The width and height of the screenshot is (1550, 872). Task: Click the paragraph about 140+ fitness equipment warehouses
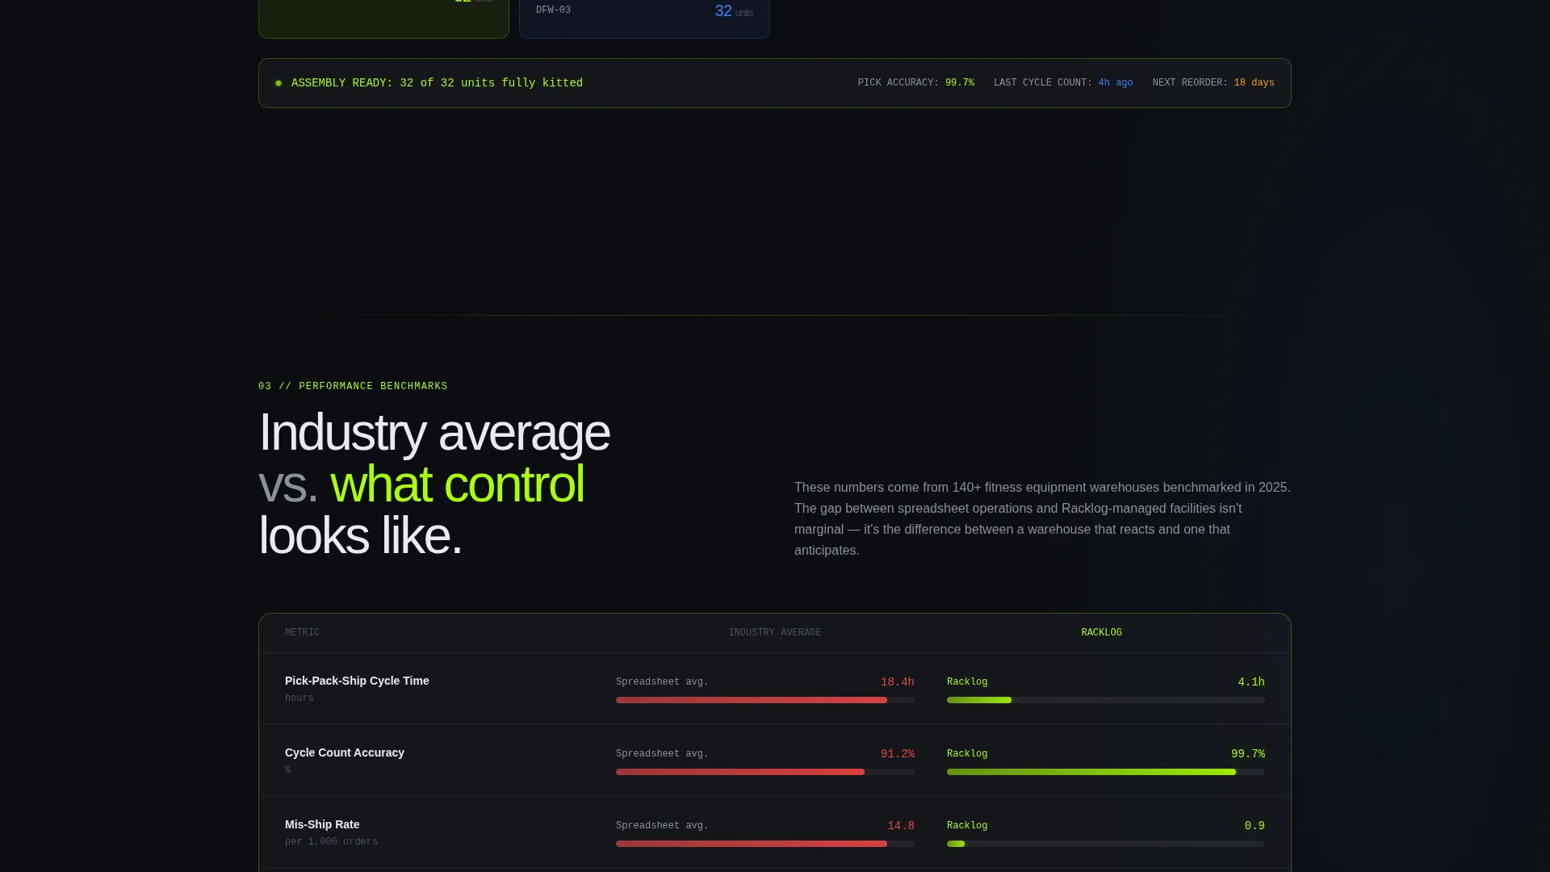click(1042, 519)
